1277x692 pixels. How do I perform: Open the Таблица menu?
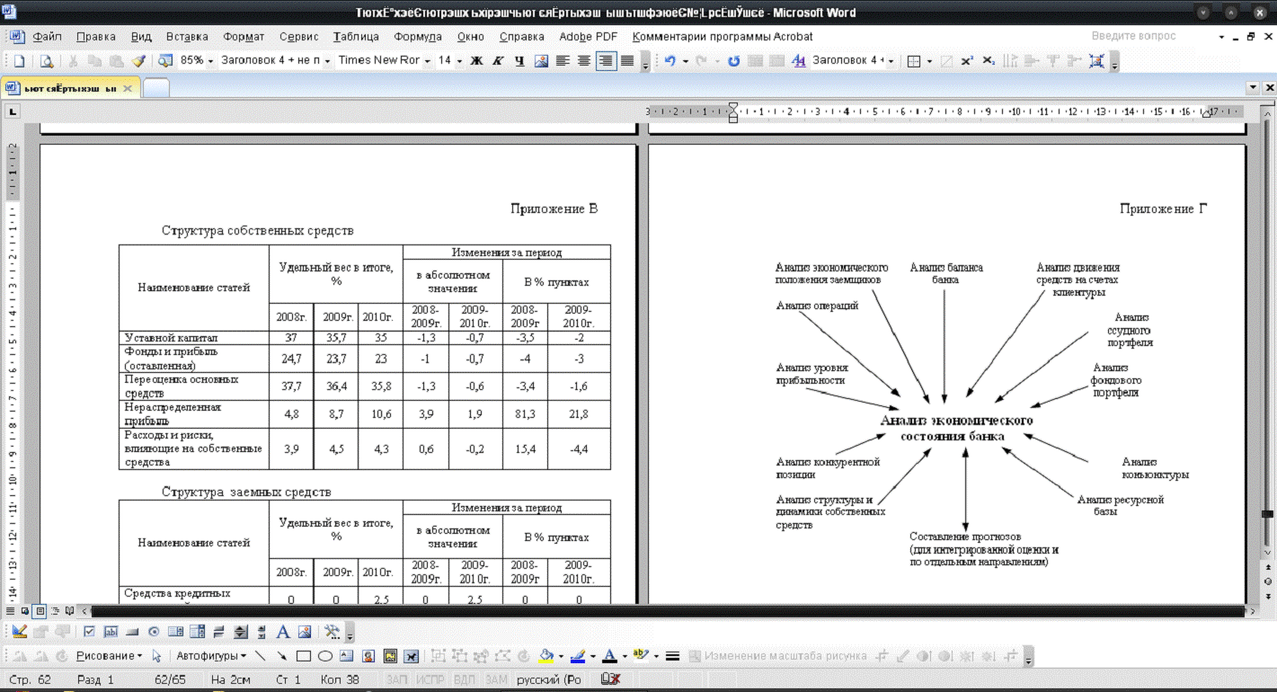(356, 37)
